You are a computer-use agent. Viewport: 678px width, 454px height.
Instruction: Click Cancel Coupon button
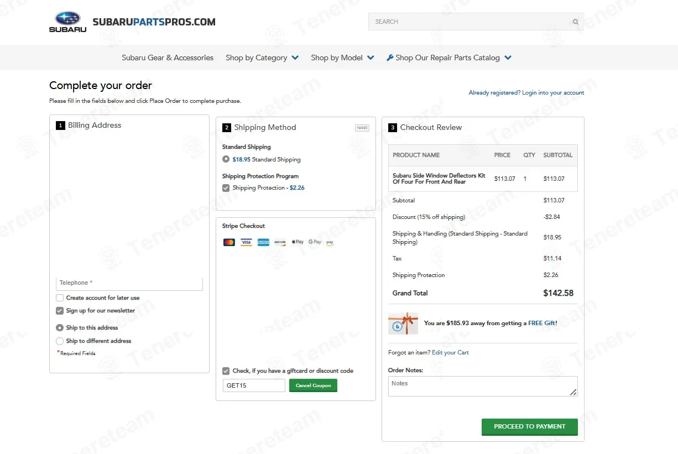[313, 385]
